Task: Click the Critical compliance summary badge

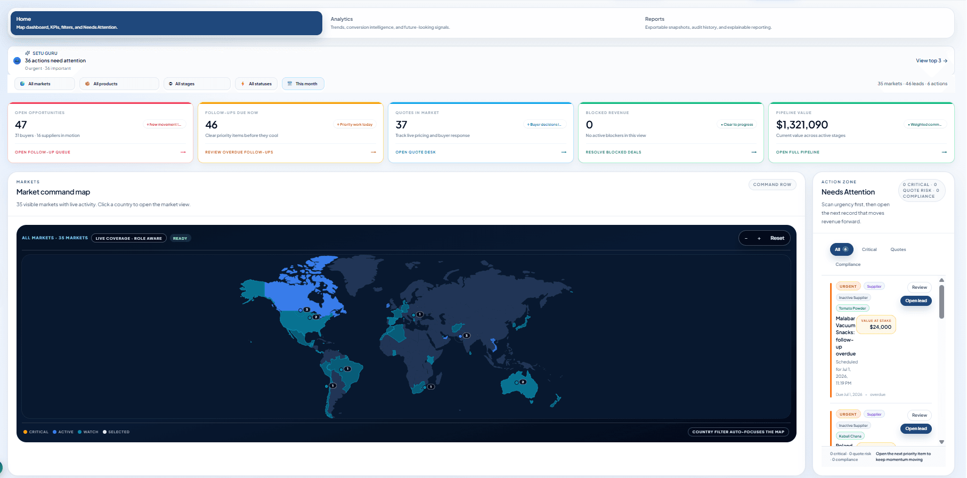Action: click(922, 190)
